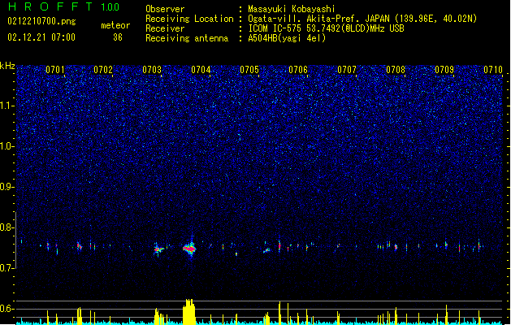Click the large meteor echo near 0704
The width and height of the screenshot is (511, 325).
189,249
